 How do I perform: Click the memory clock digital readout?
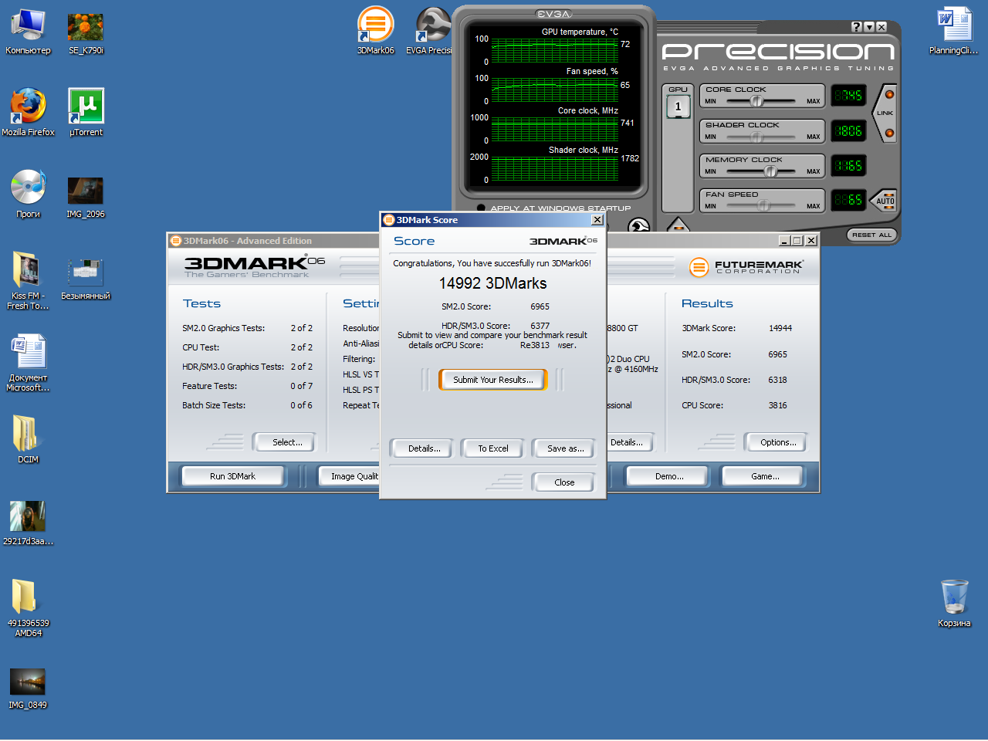[848, 165]
